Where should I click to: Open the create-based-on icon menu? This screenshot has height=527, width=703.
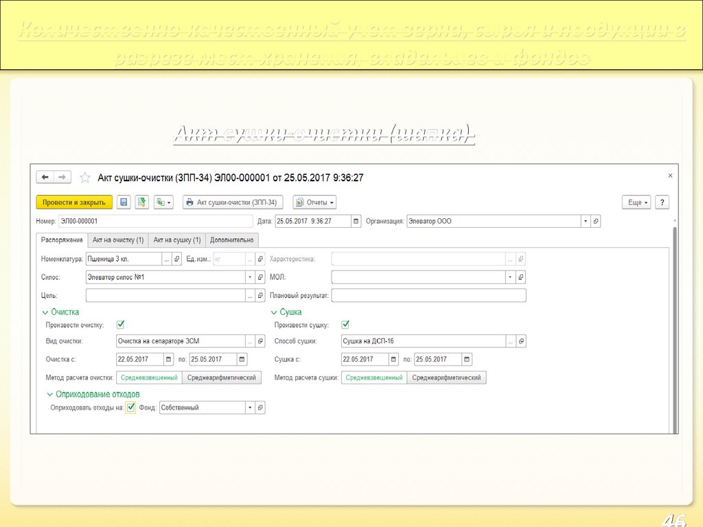pos(163,202)
